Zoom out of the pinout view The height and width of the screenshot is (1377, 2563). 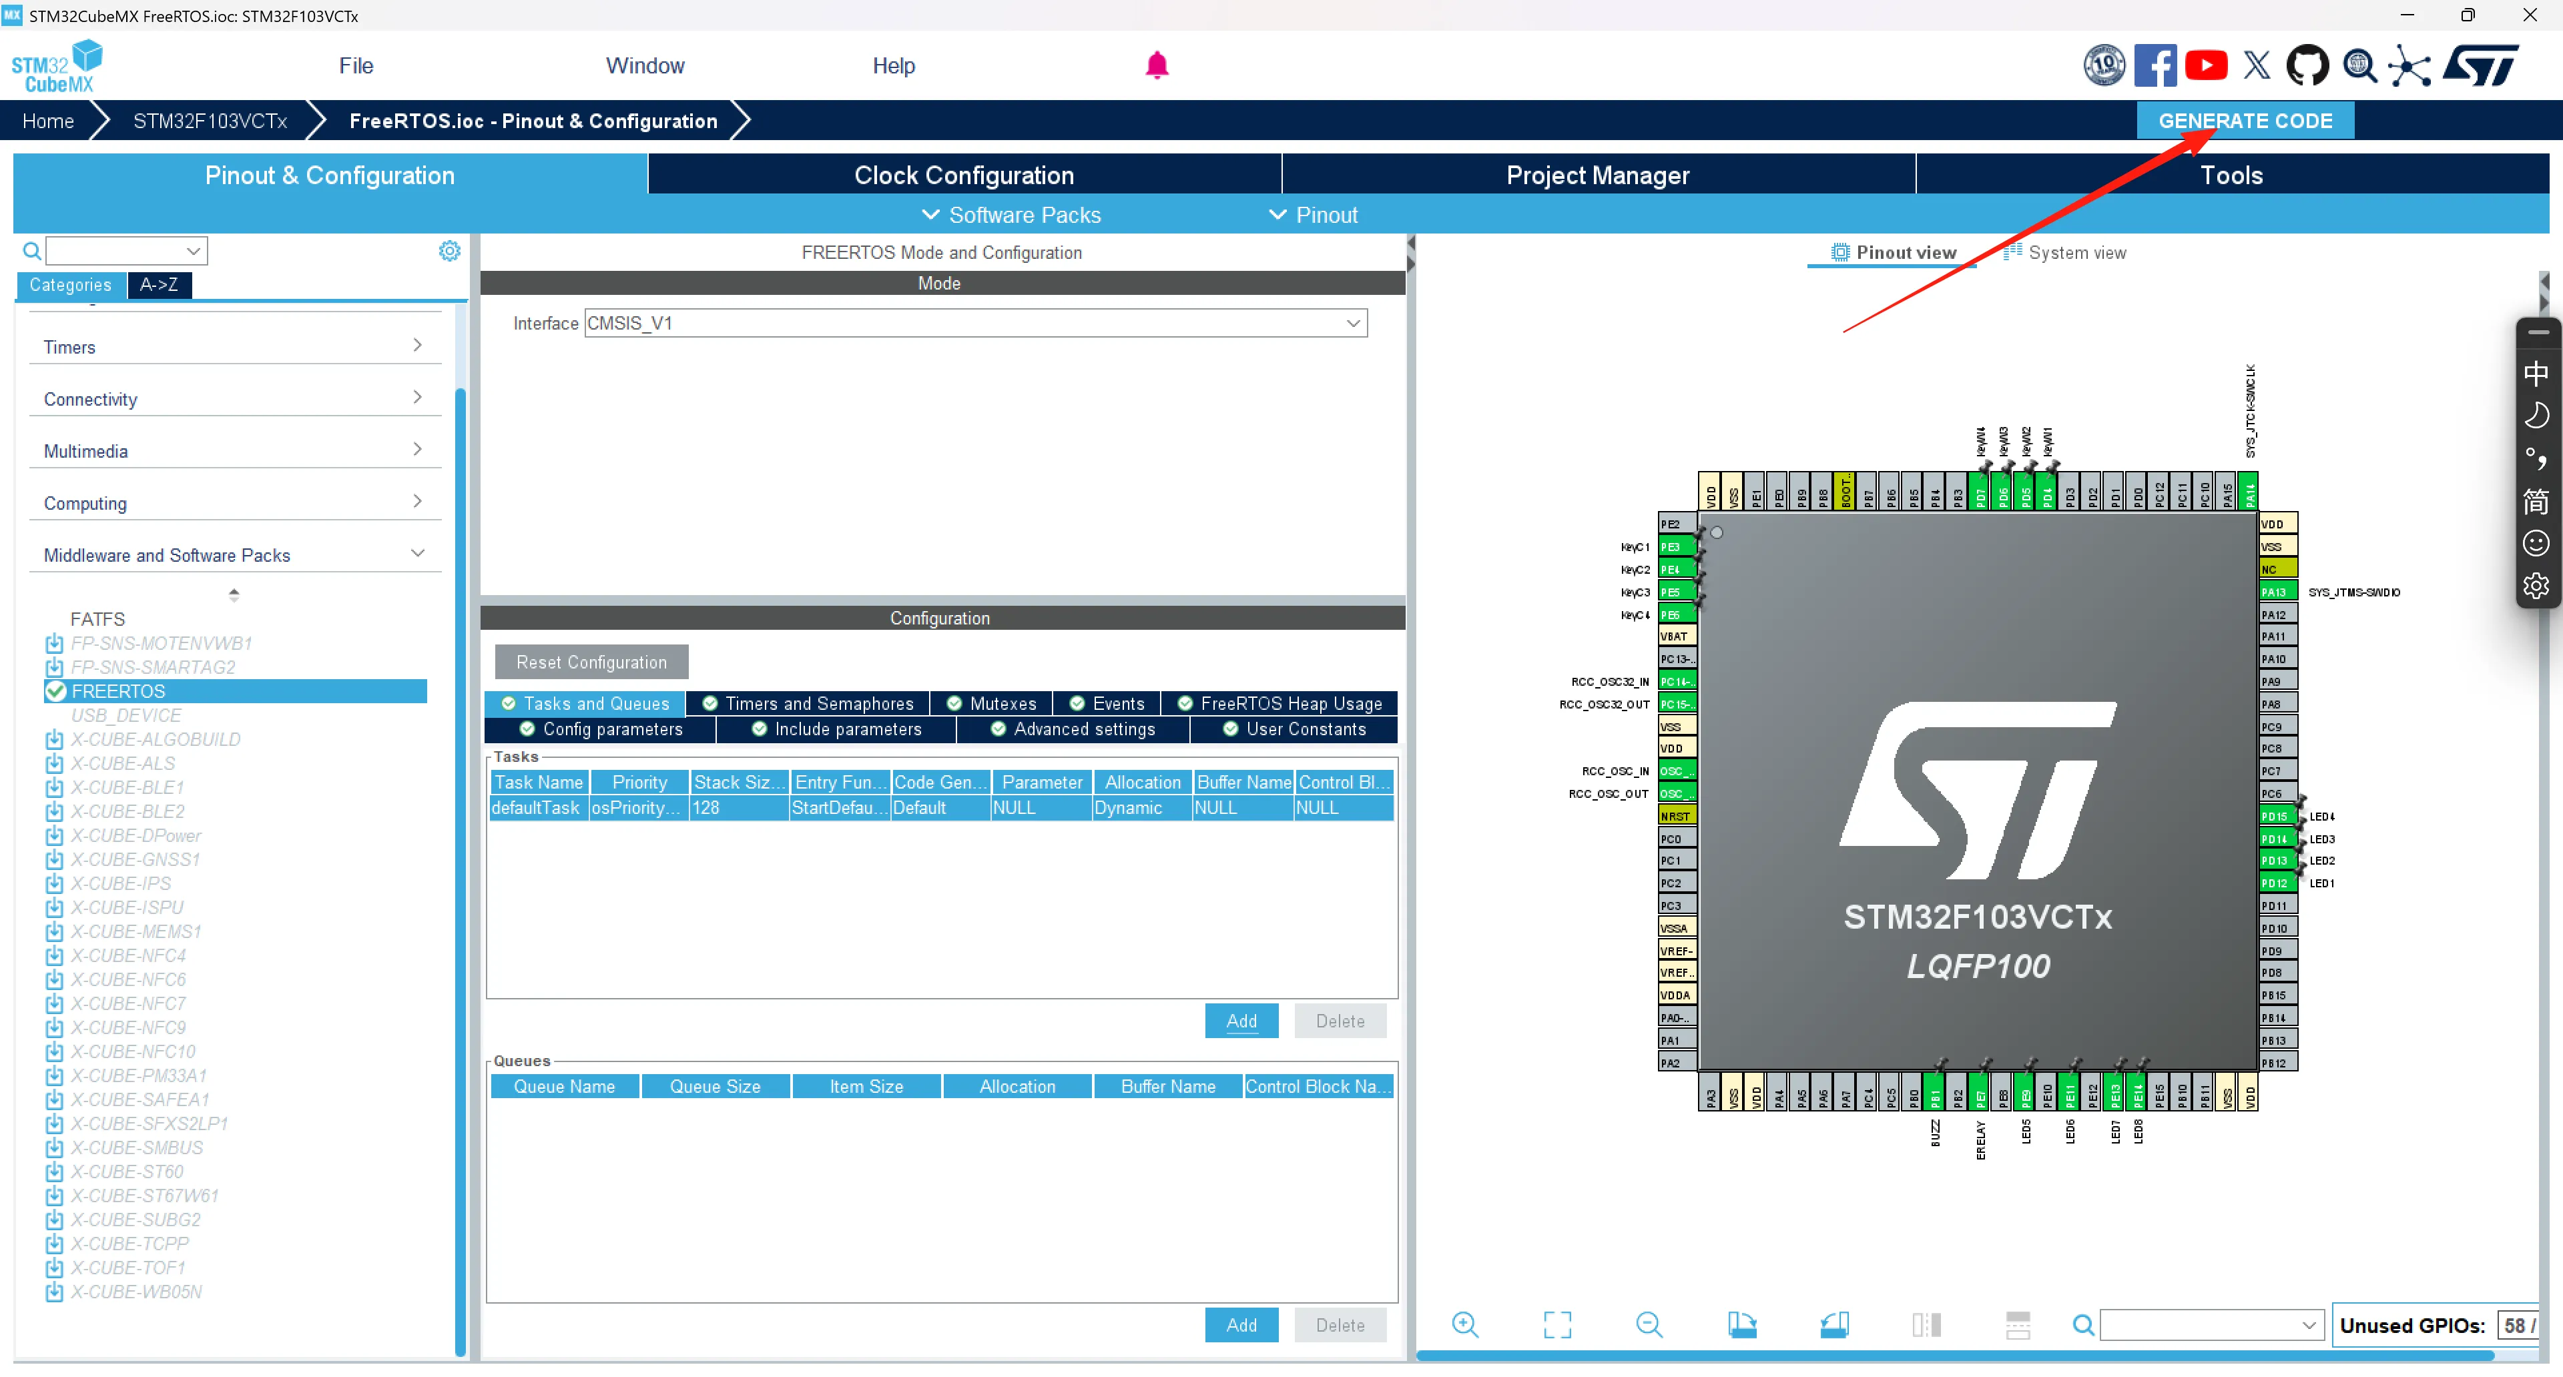point(1649,1324)
